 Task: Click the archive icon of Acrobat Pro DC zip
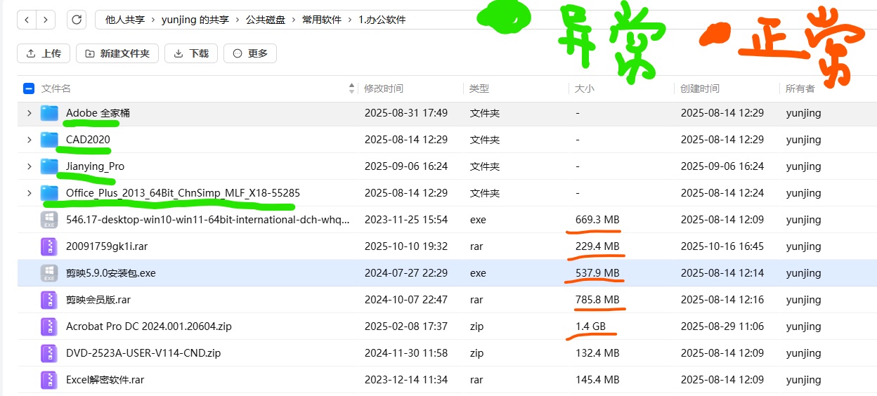pyautogui.click(x=49, y=326)
